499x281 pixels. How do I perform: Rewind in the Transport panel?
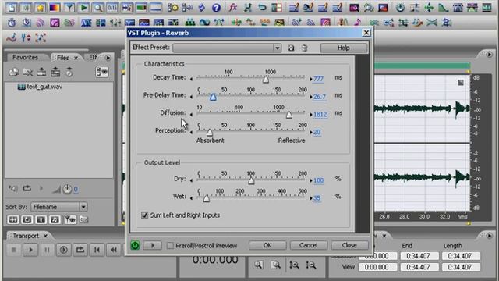[114, 250]
